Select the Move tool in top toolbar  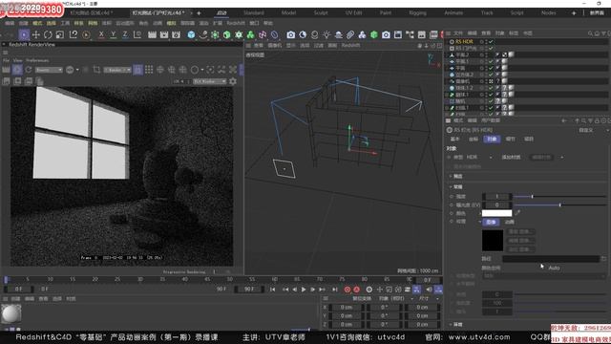36,34
